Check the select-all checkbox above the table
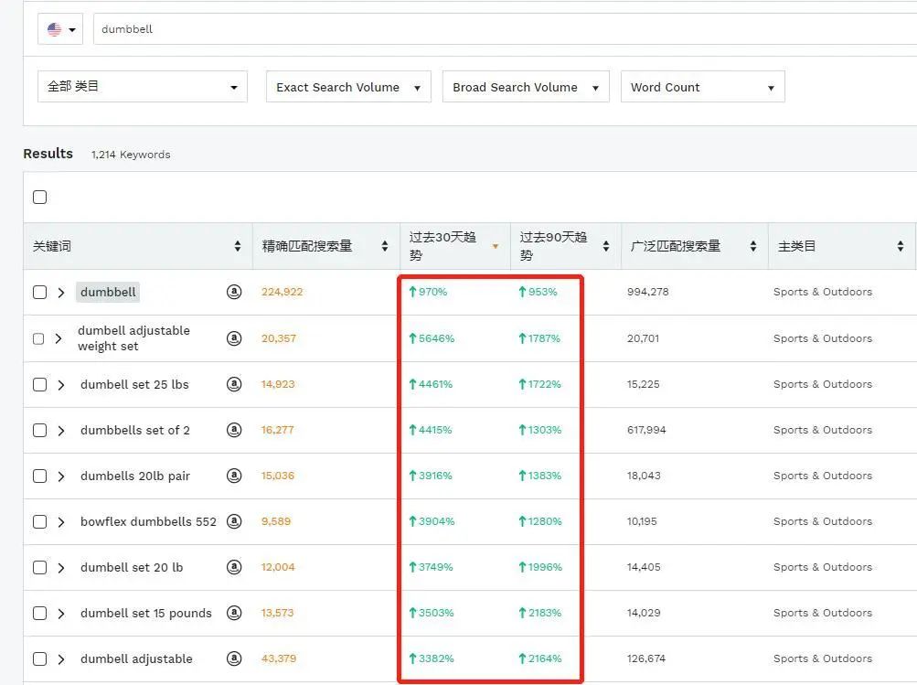917x685 pixels. 39,197
